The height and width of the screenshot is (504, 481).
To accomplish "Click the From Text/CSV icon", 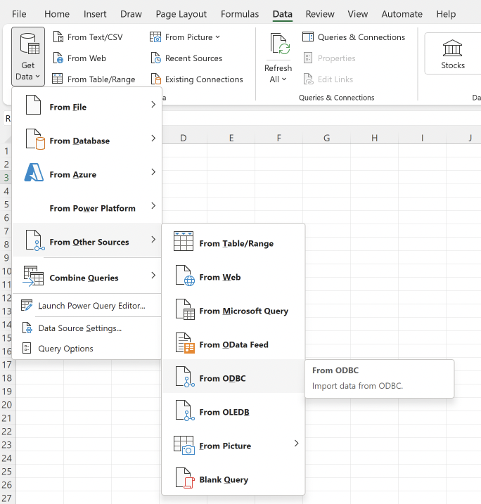I will point(58,37).
